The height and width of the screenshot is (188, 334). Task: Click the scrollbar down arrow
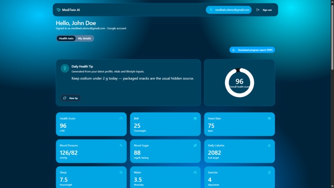coord(332,186)
